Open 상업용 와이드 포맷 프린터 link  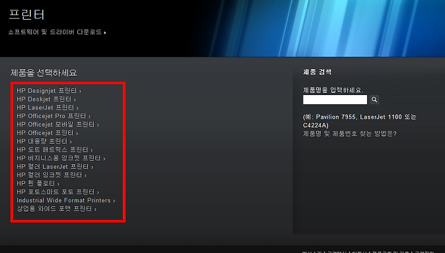(x=56, y=209)
